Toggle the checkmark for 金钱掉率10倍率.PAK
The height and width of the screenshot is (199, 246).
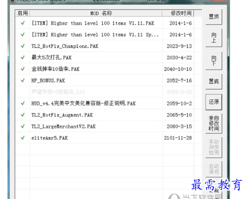(23, 69)
